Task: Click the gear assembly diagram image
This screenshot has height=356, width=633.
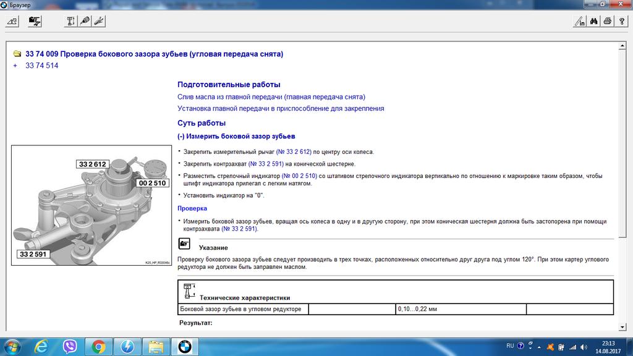Action: point(91,205)
